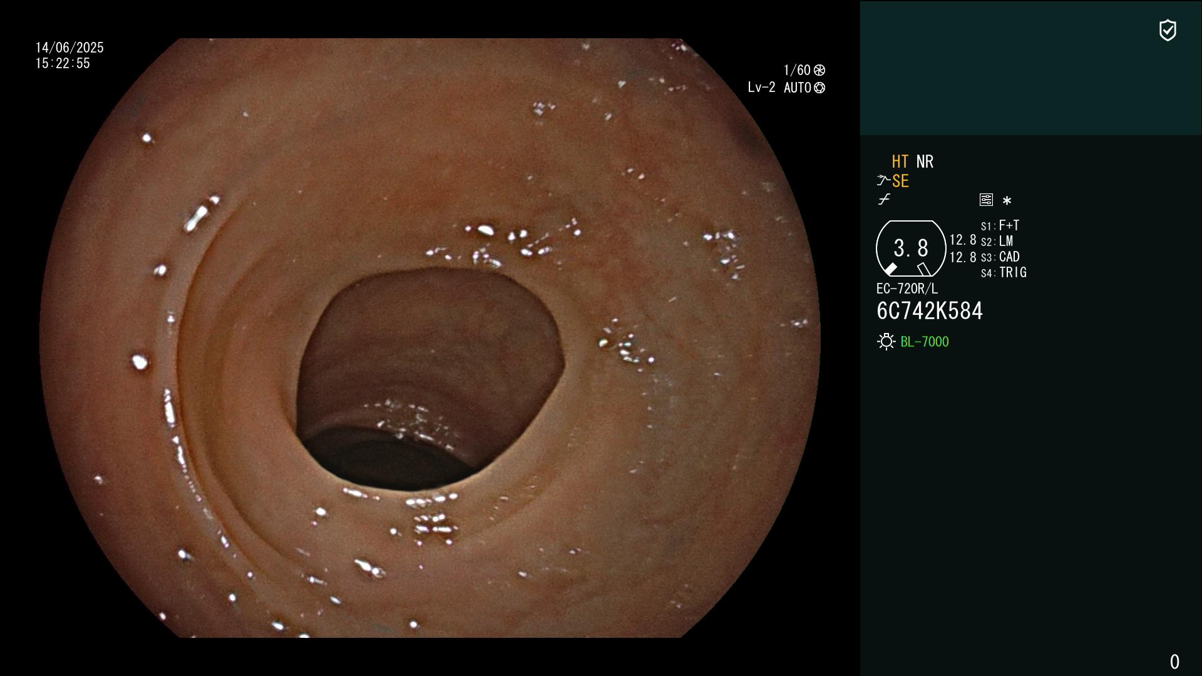Click the structure enhancement curve icon beside SE

click(x=883, y=180)
